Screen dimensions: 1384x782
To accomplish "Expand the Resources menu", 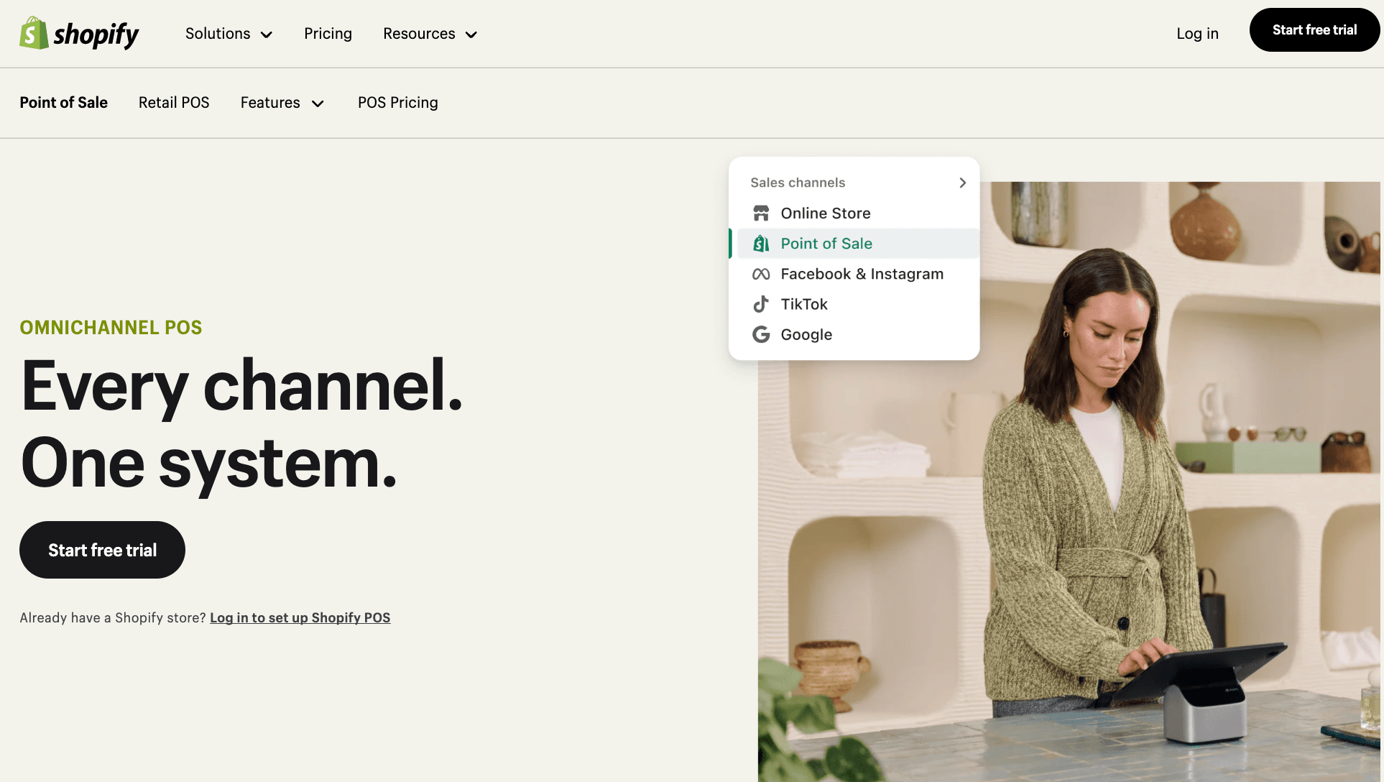I will click(x=429, y=33).
